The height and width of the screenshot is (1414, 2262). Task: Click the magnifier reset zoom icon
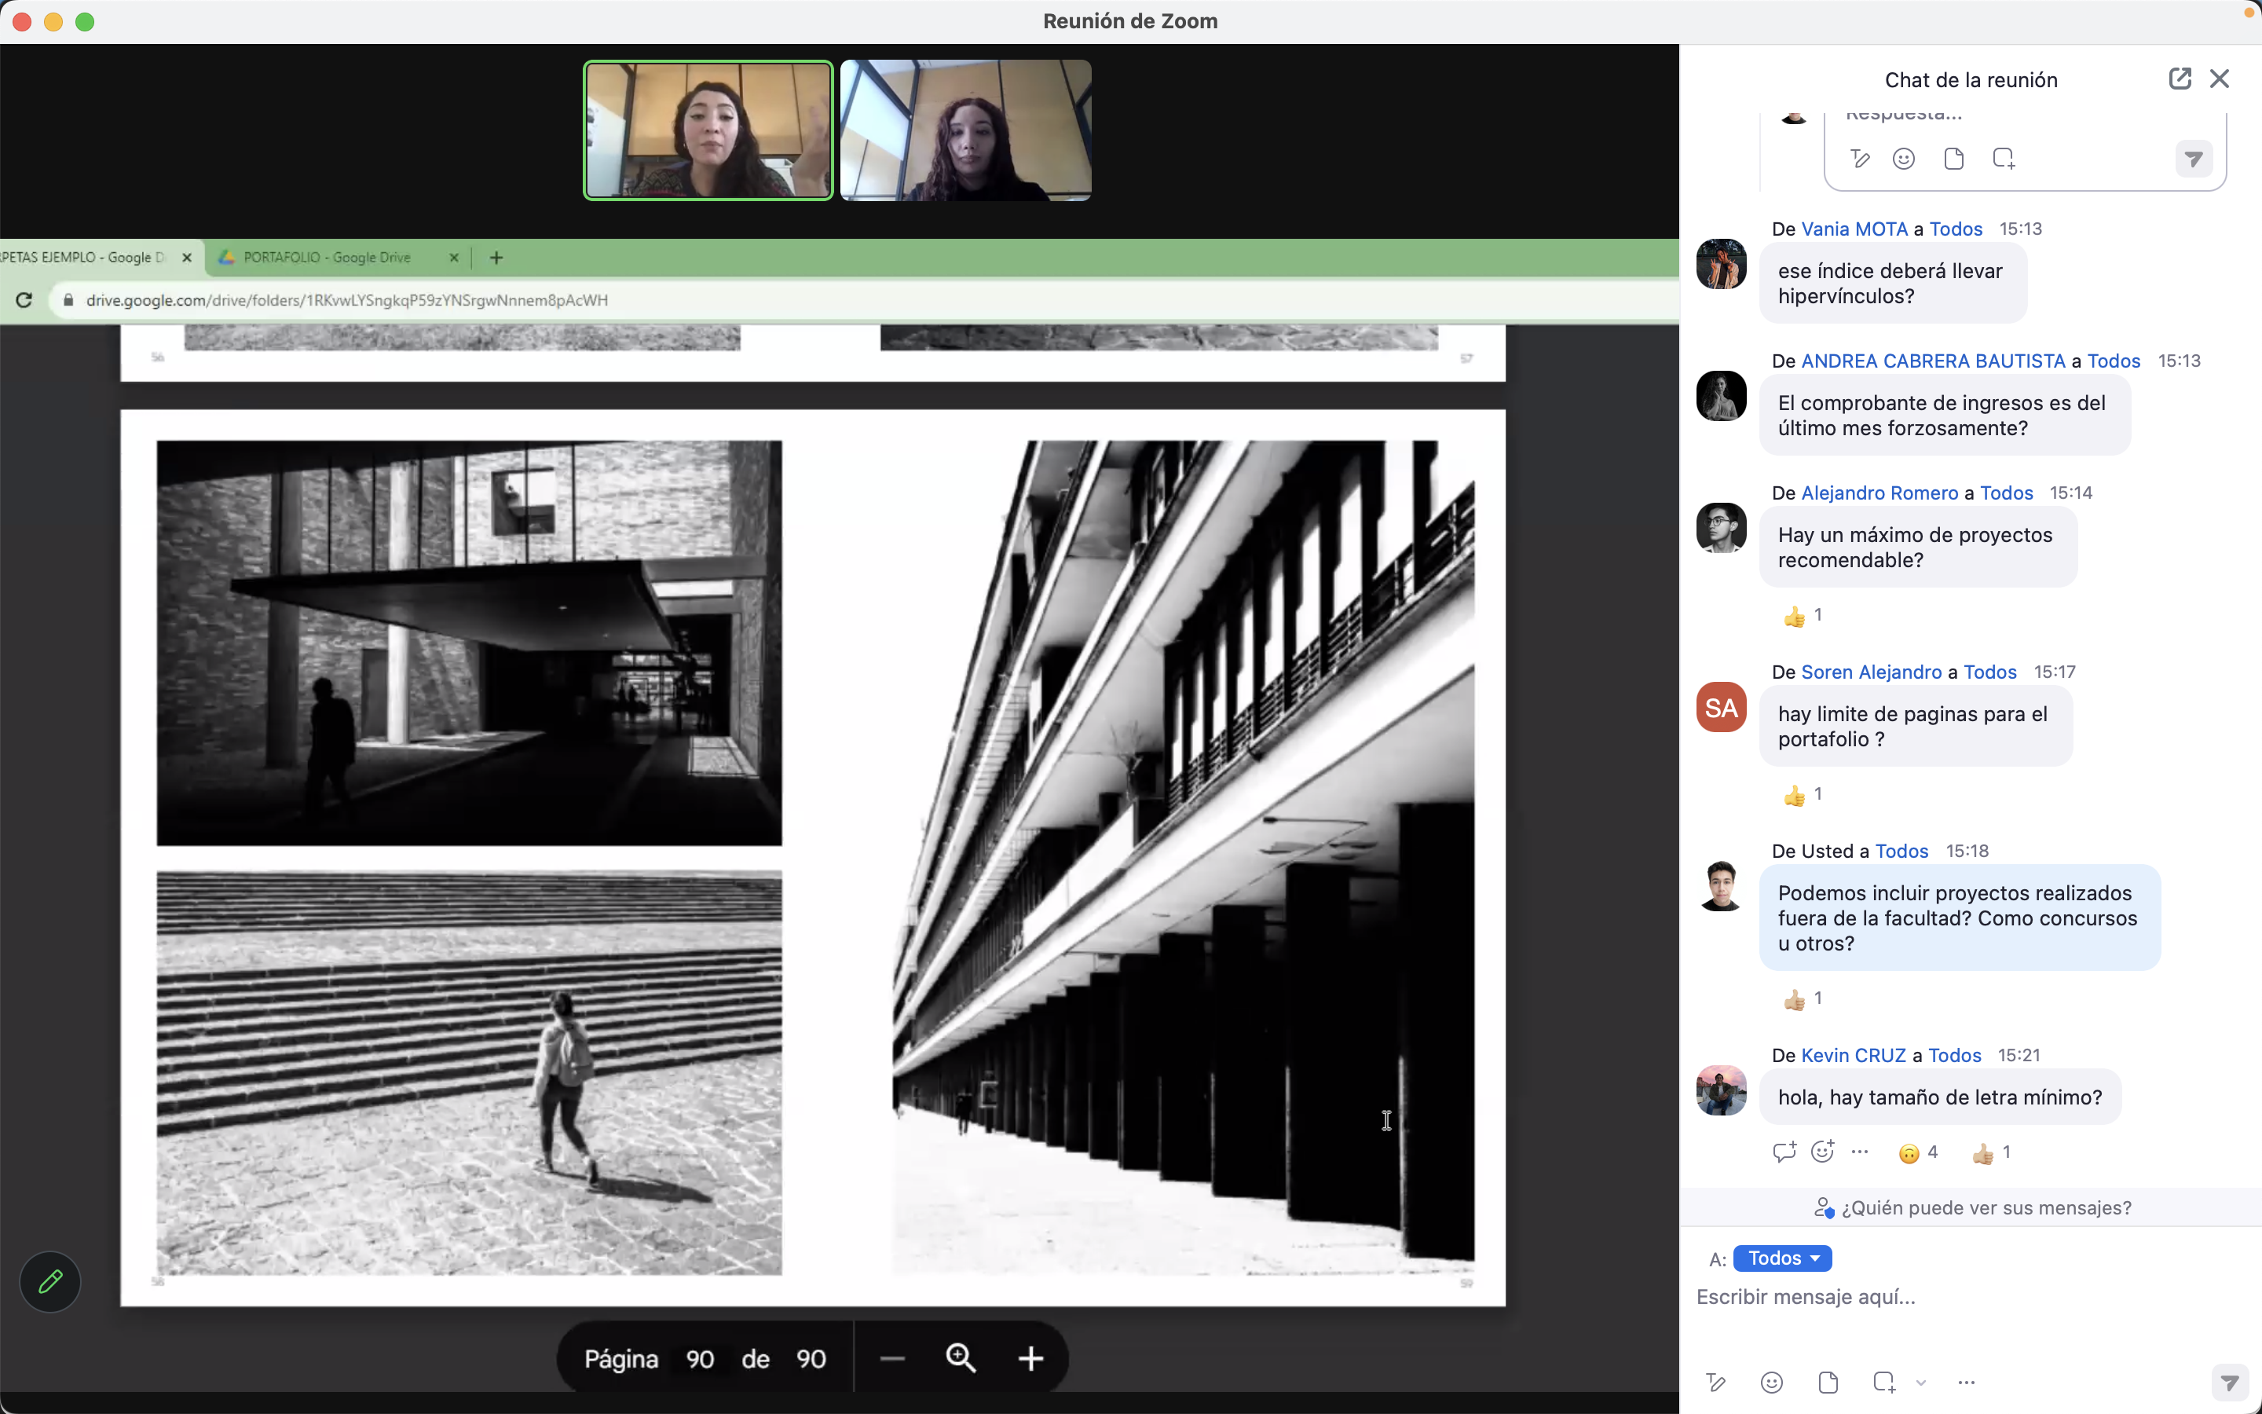pyautogui.click(x=961, y=1358)
